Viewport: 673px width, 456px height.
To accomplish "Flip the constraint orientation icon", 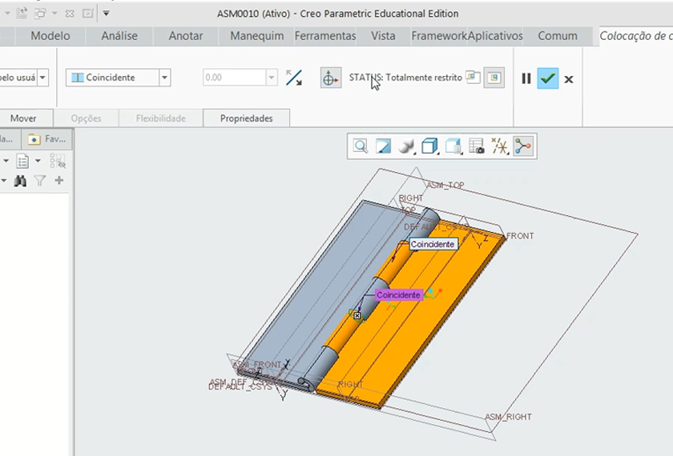I will 294,78.
